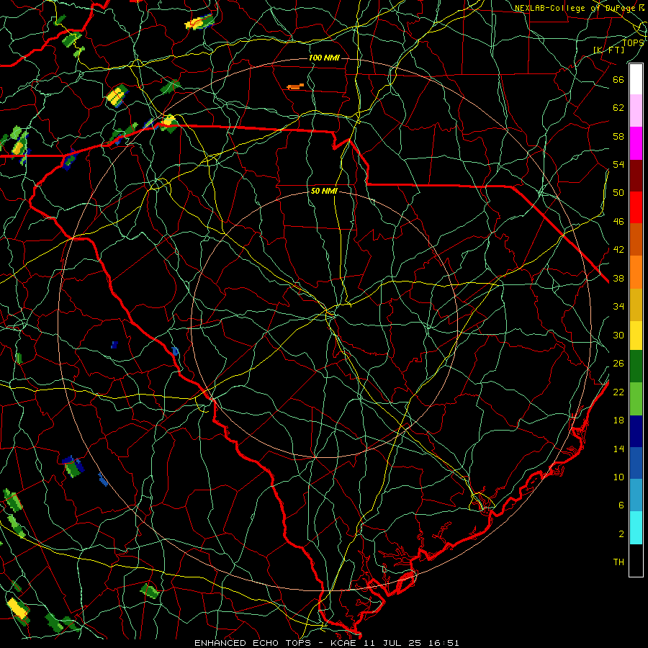Screen dimensions: 648x648
Task: Click the "38" legend value
Action: coord(618,278)
